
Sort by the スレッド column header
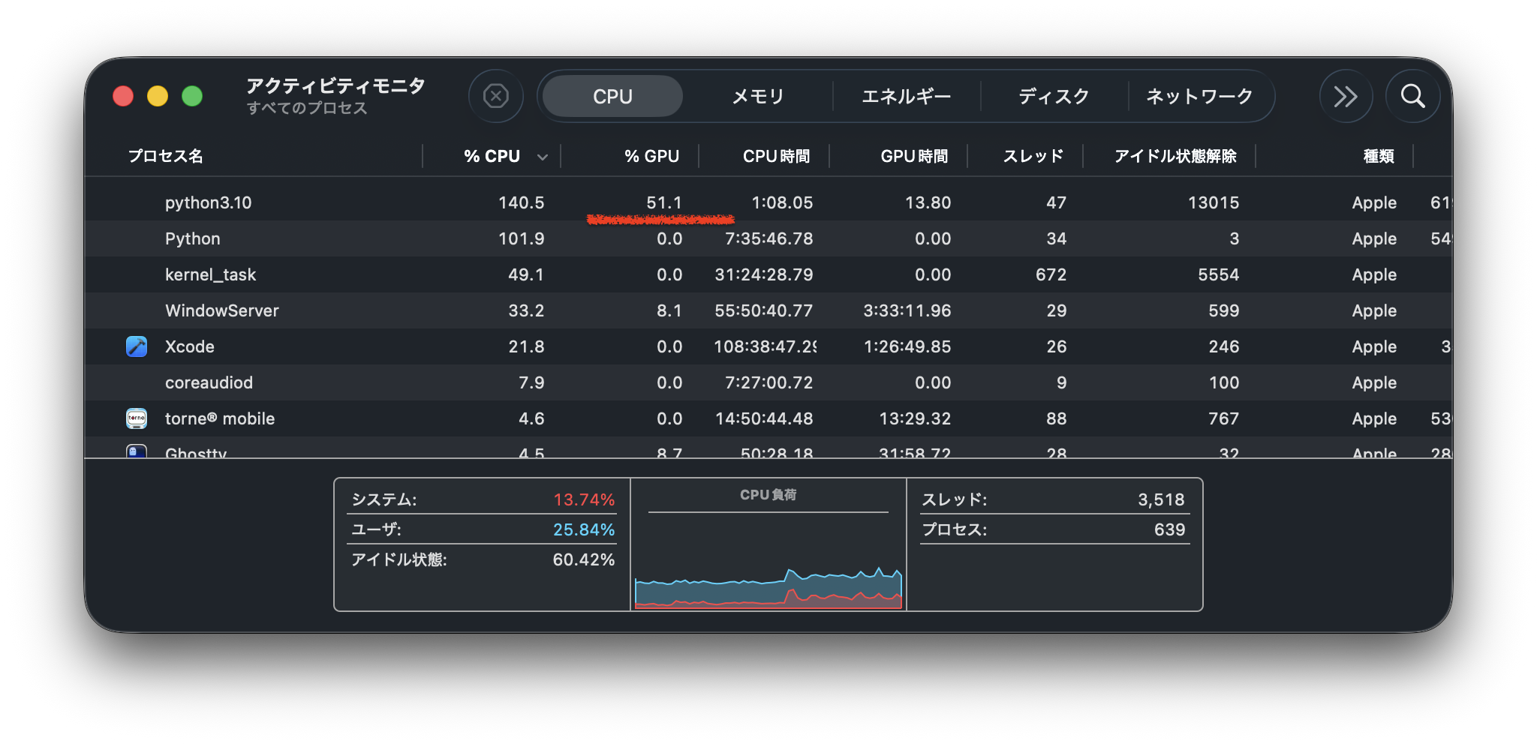click(1033, 156)
